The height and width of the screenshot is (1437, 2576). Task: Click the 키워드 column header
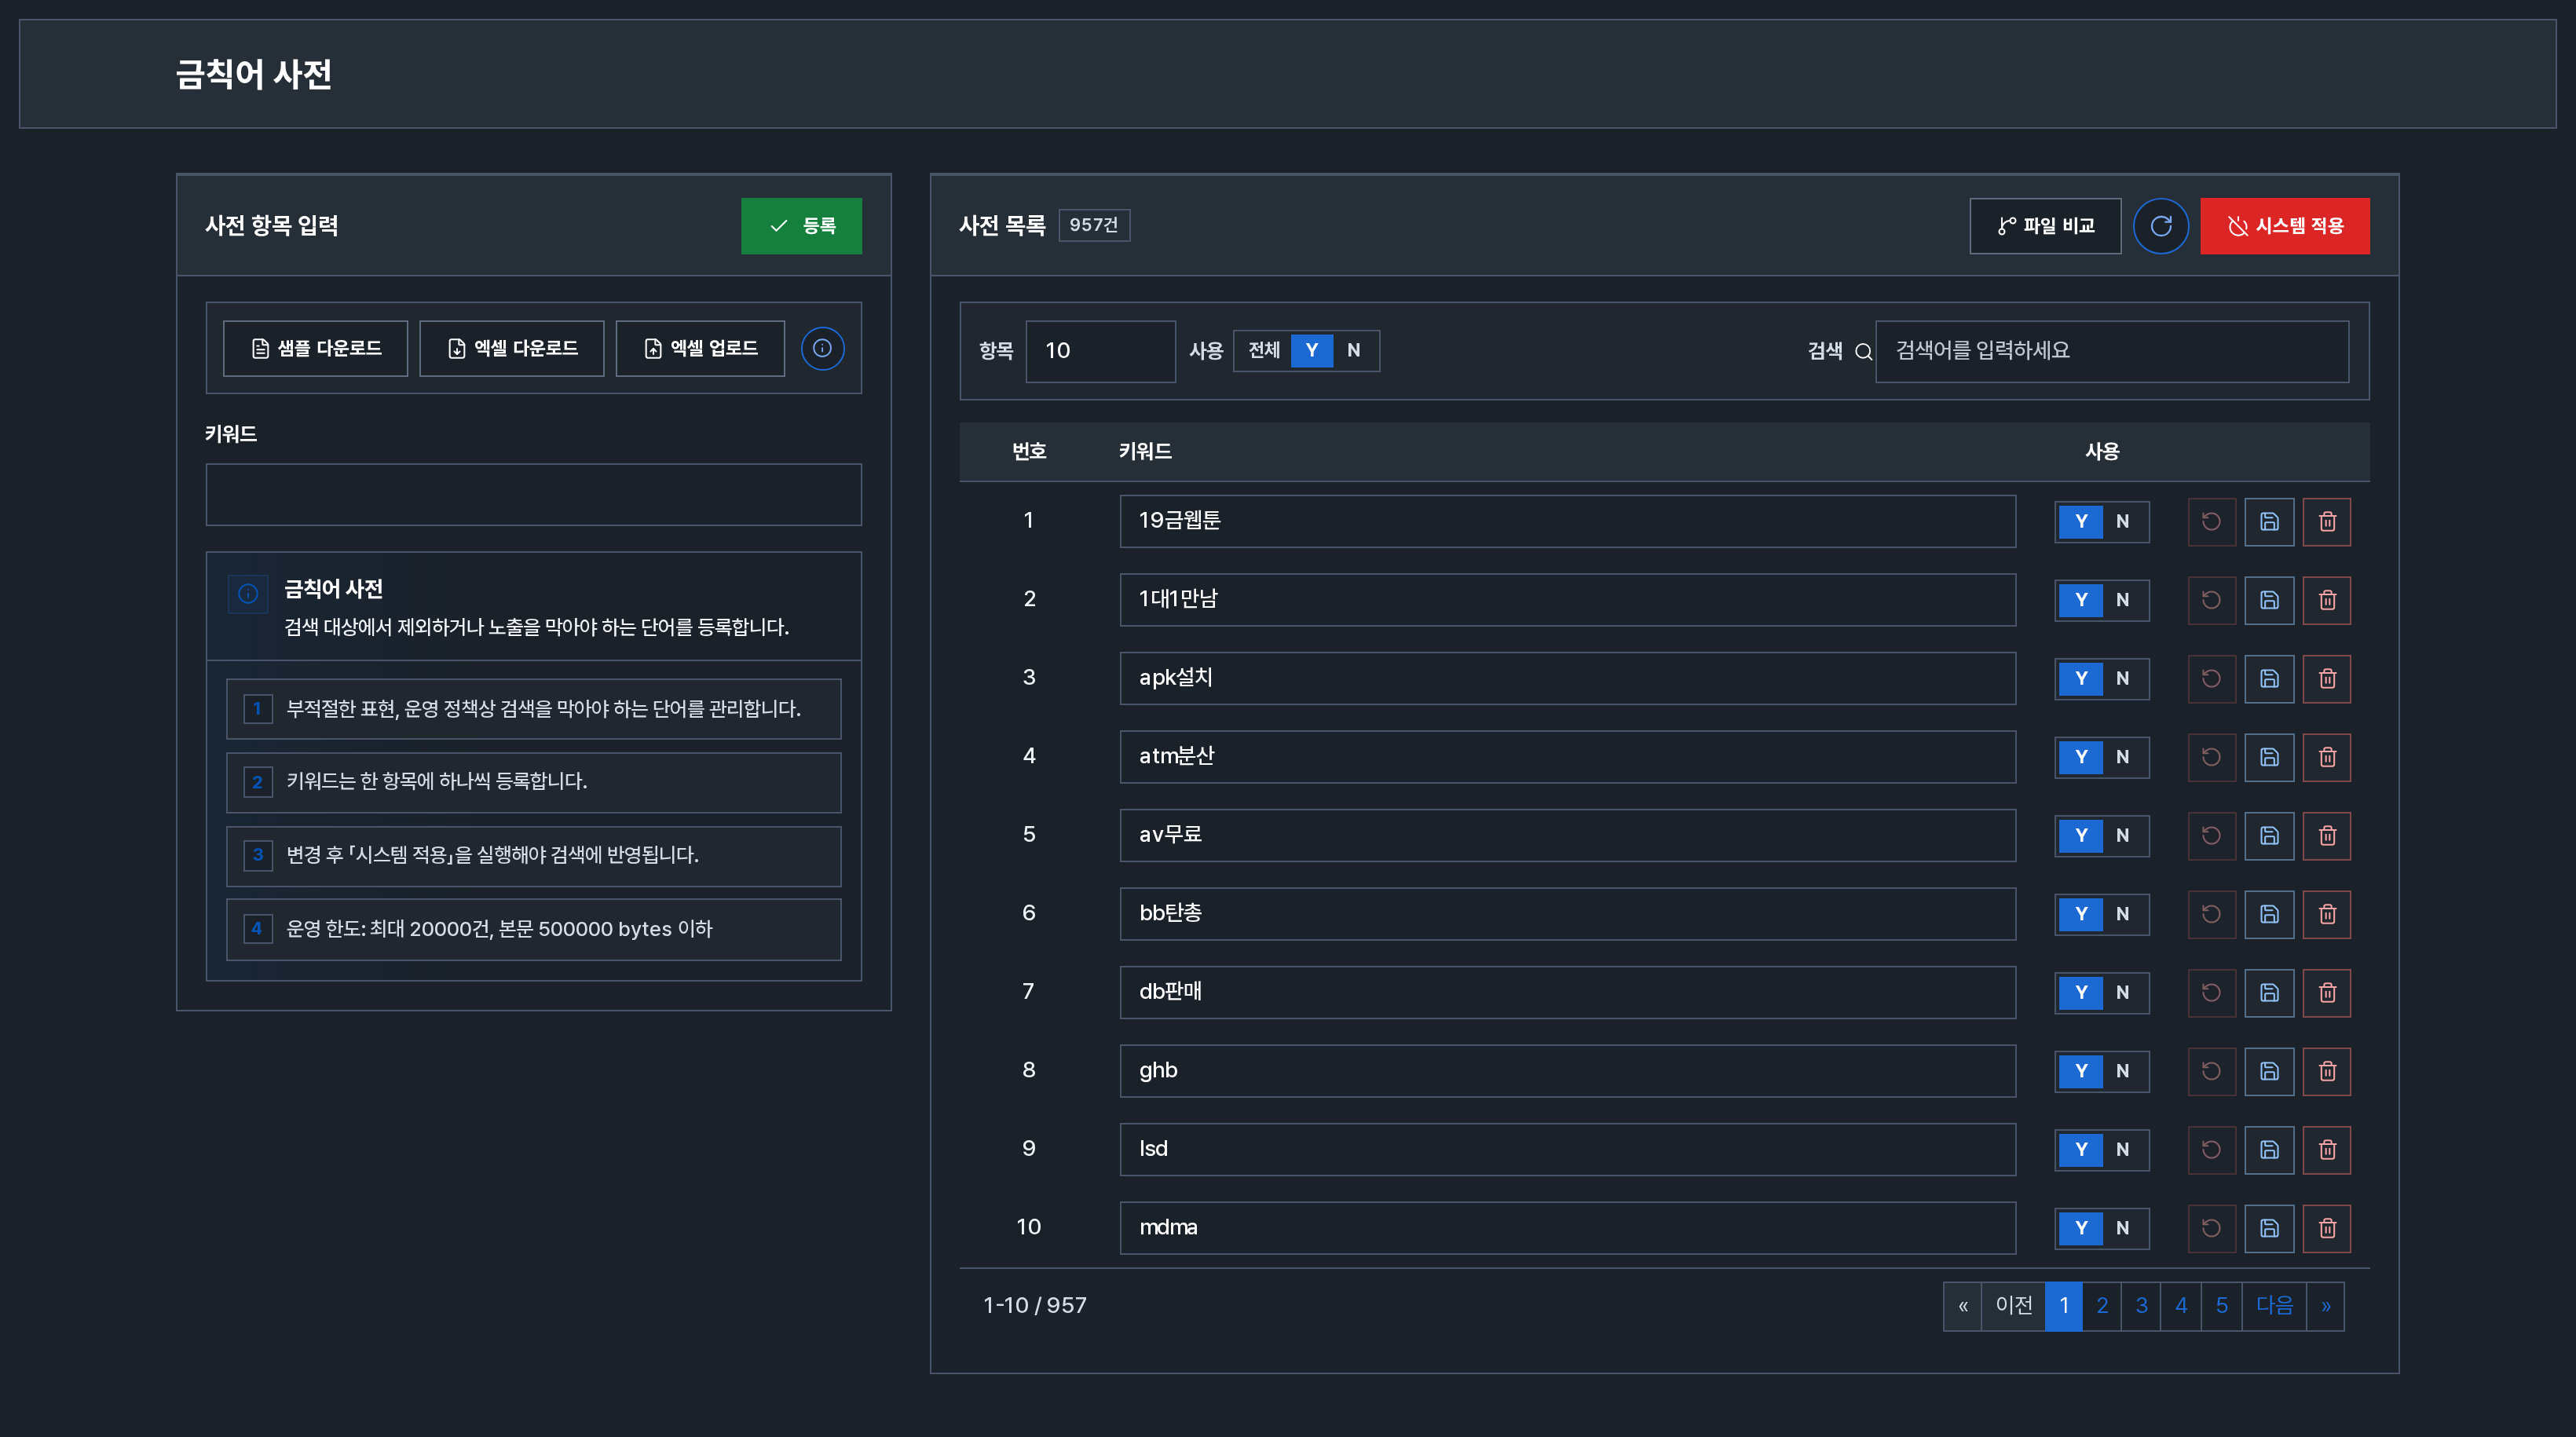point(1145,452)
